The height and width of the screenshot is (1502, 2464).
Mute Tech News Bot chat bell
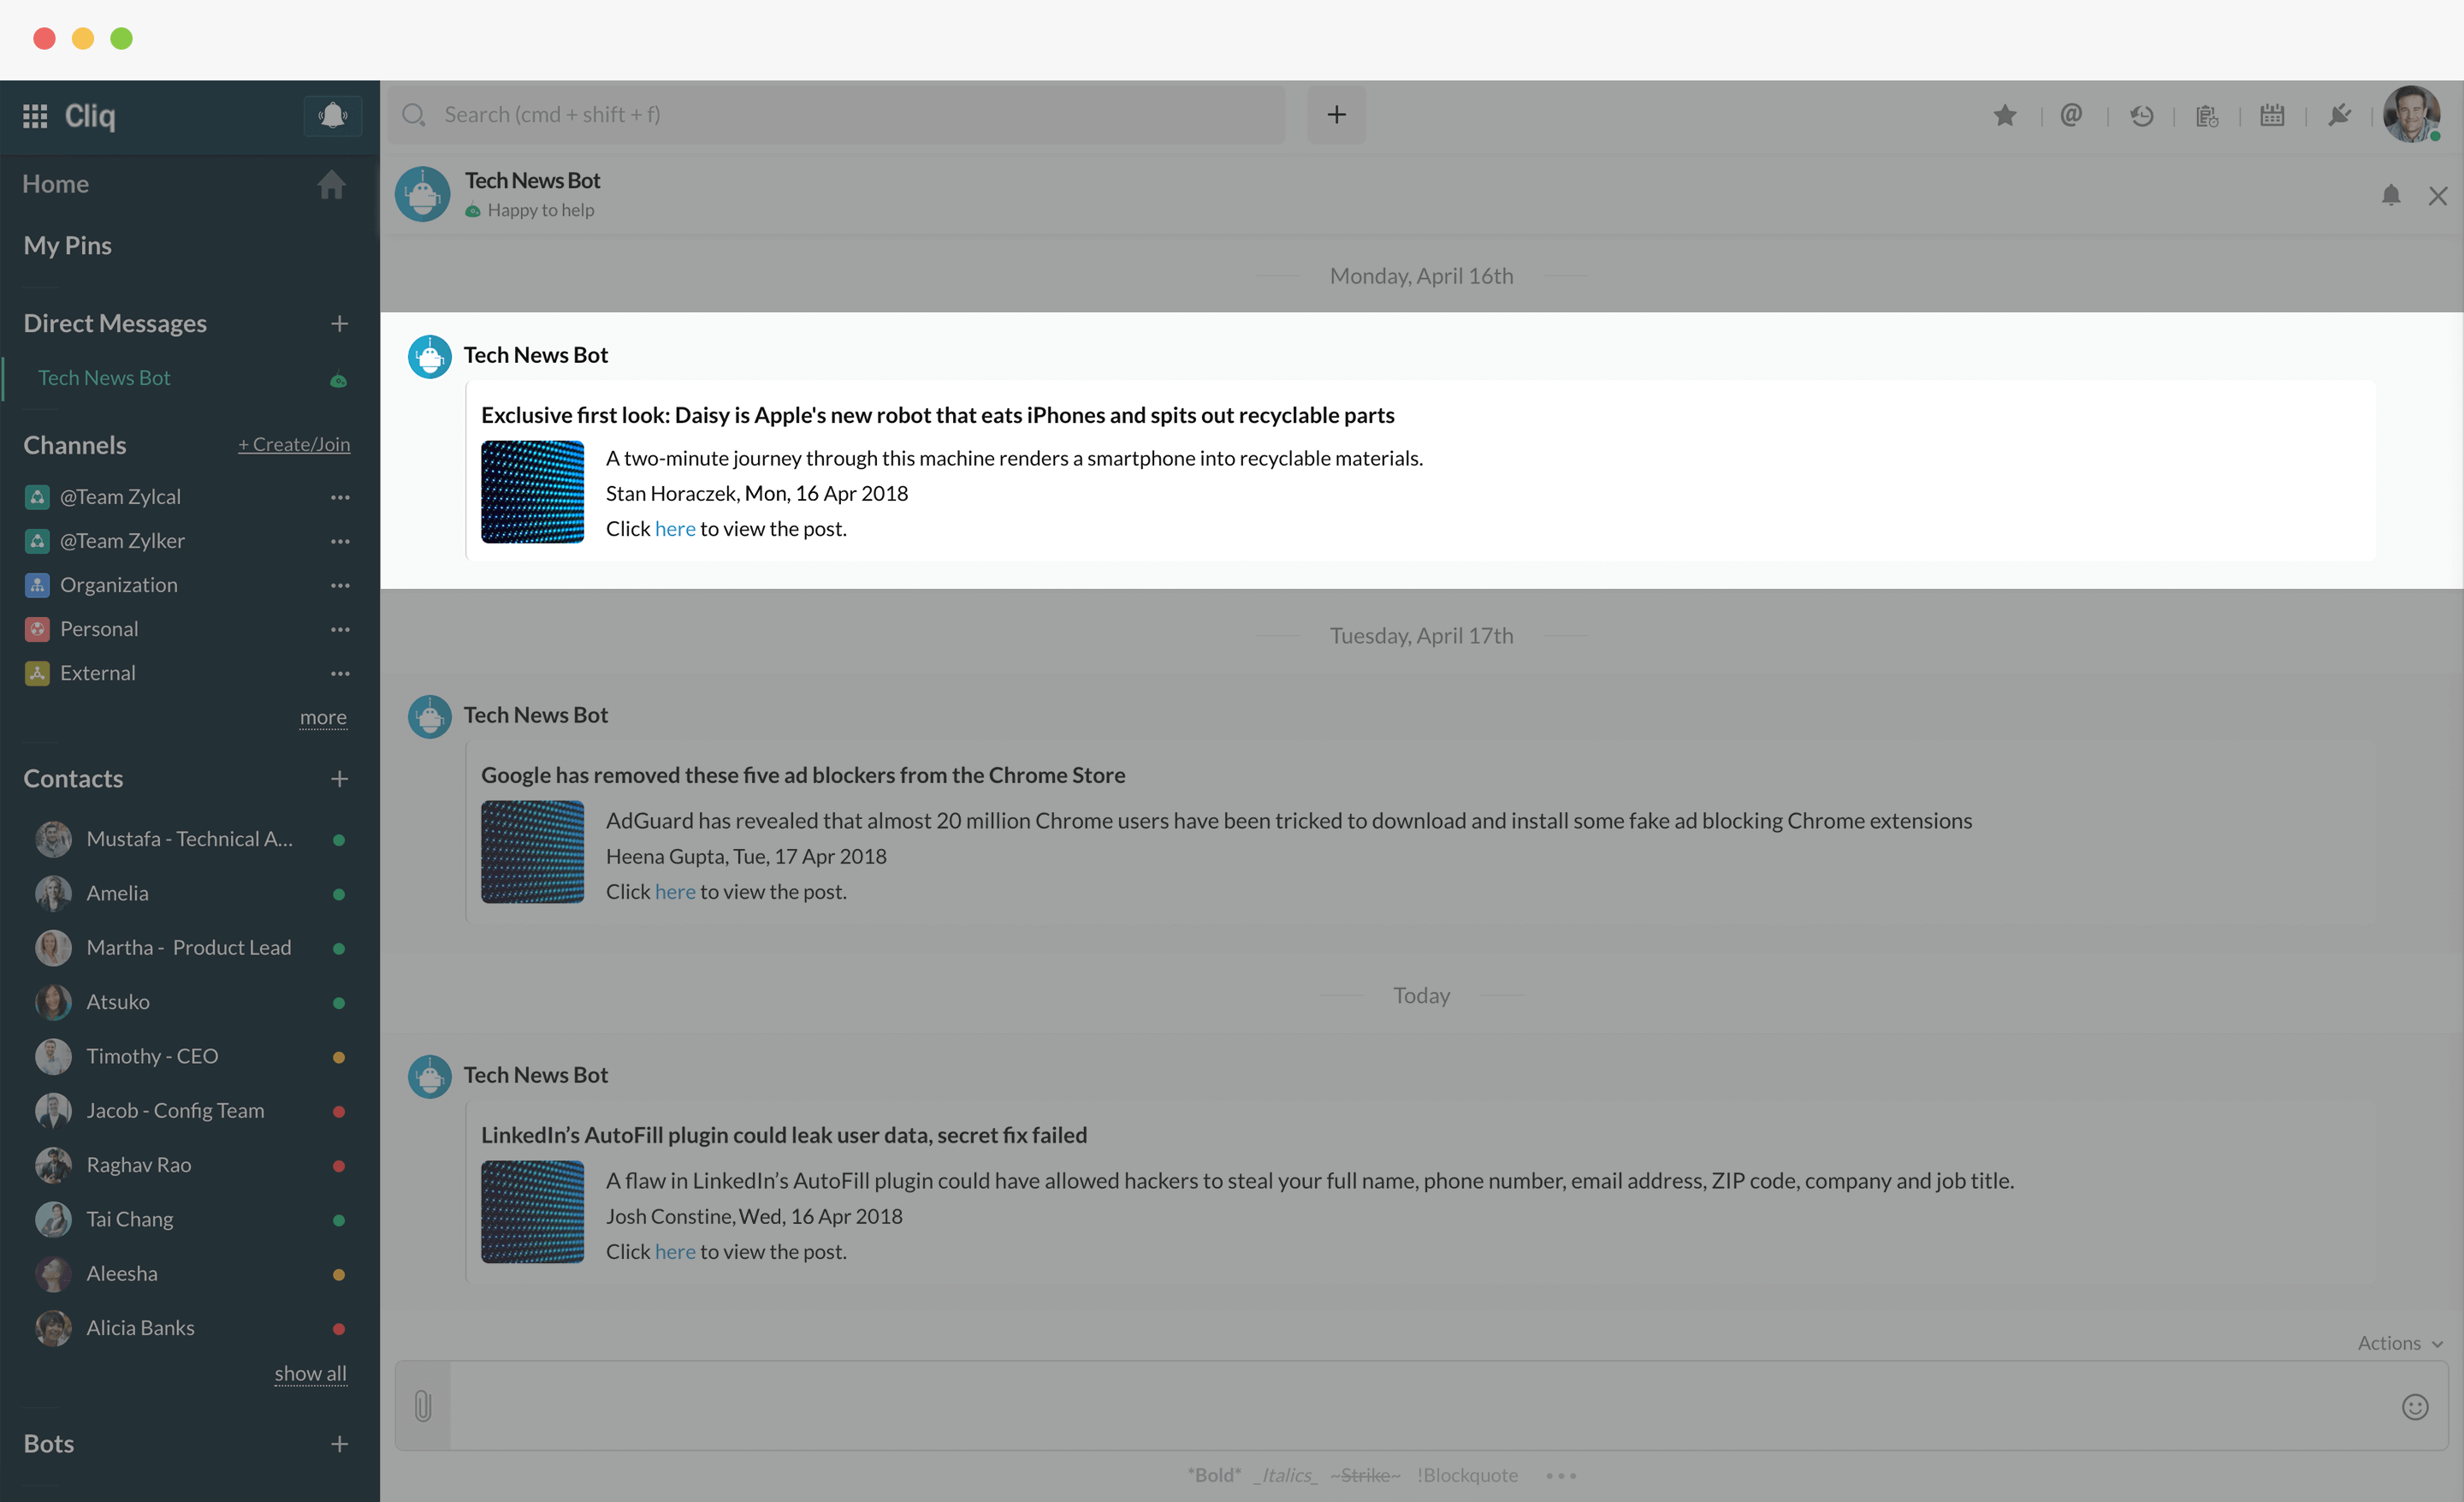[x=2390, y=195]
